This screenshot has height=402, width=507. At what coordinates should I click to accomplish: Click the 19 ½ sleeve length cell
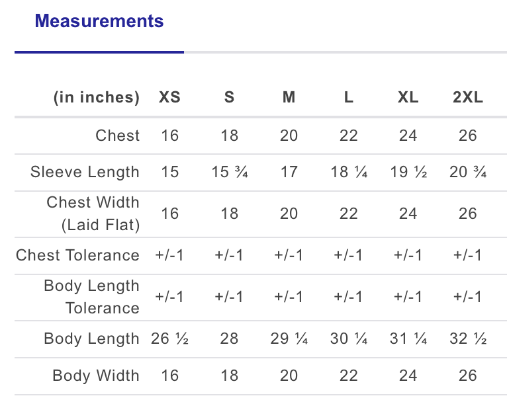point(408,172)
